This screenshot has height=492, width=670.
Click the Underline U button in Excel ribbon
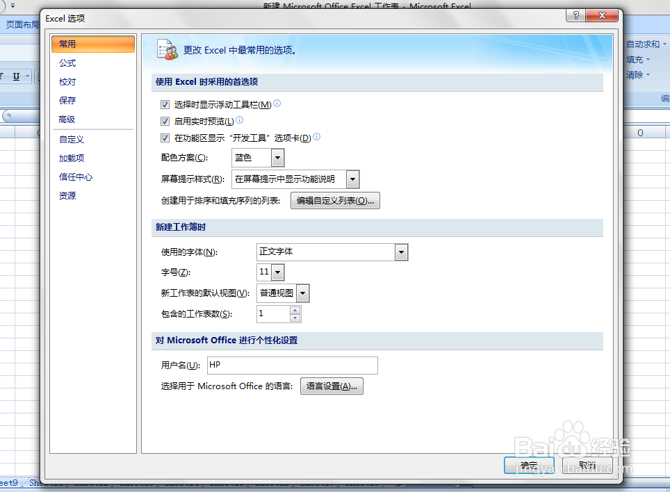[x=16, y=76]
